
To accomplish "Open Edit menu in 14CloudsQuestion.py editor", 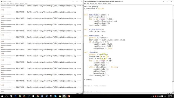I will (88, 4).
